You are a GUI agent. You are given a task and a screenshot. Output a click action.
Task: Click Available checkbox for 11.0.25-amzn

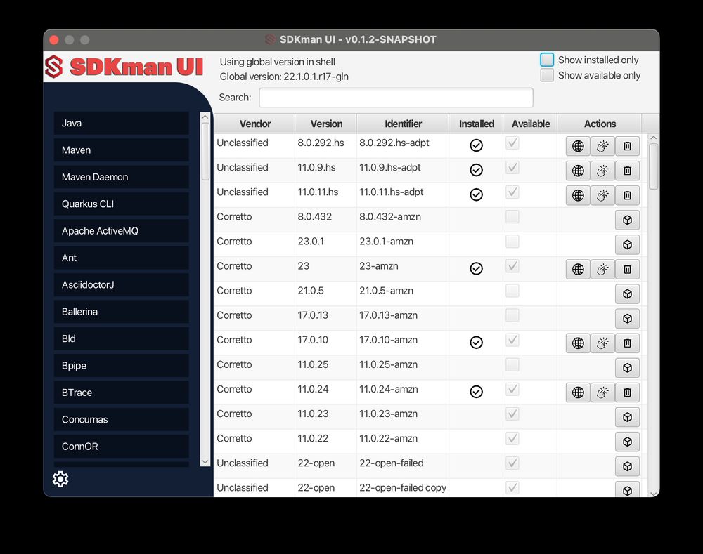(x=512, y=364)
